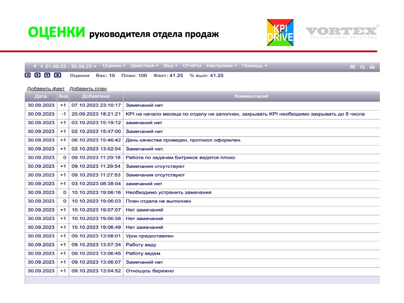This screenshot has height=303, width=404.
Task: Select comment Работу веду
Action: 141,245
